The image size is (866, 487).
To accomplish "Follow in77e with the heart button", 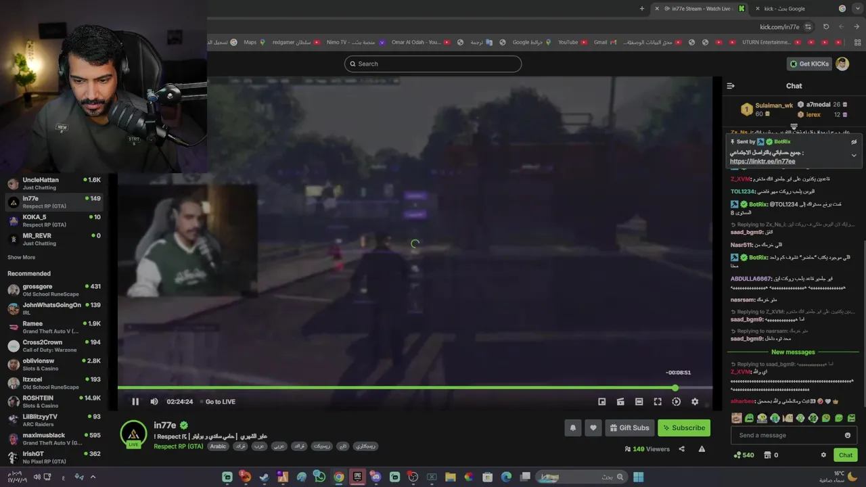I will 593,427.
